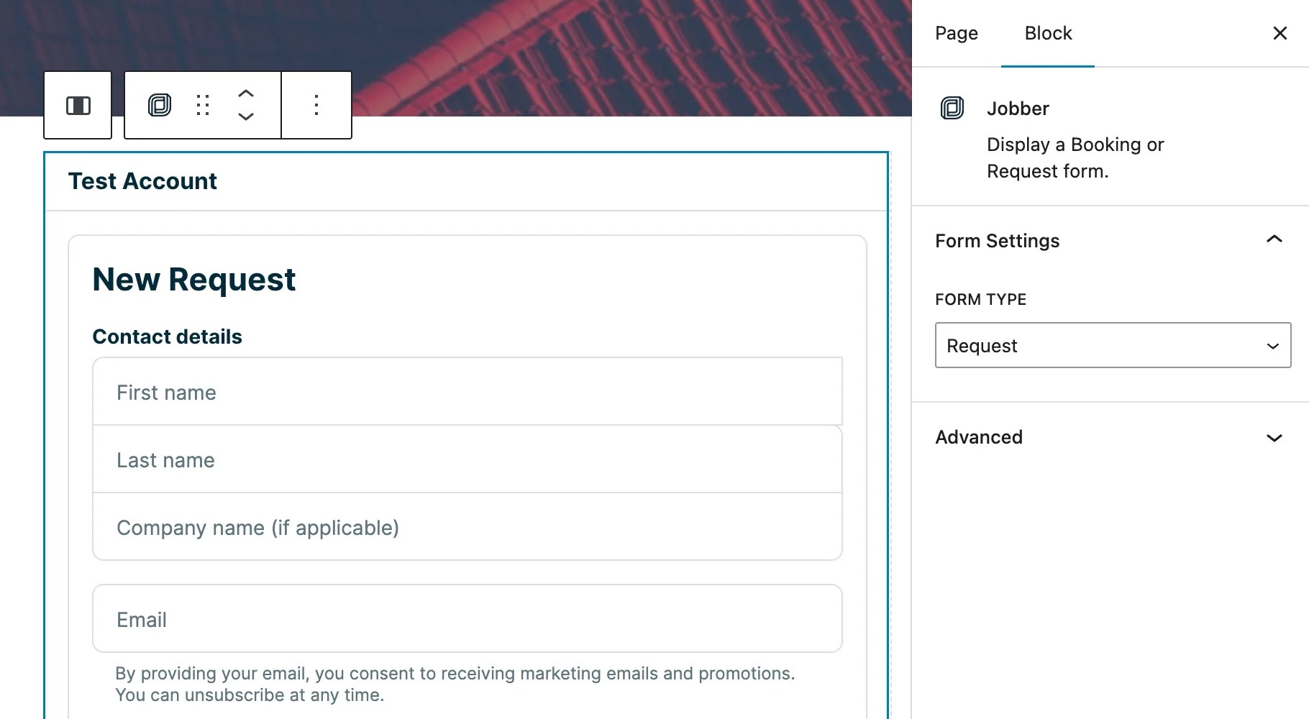Viewport: 1309px width, 719px height.
Task: Click the email marketing consent notice text
Action: click(x=455, y=684)
